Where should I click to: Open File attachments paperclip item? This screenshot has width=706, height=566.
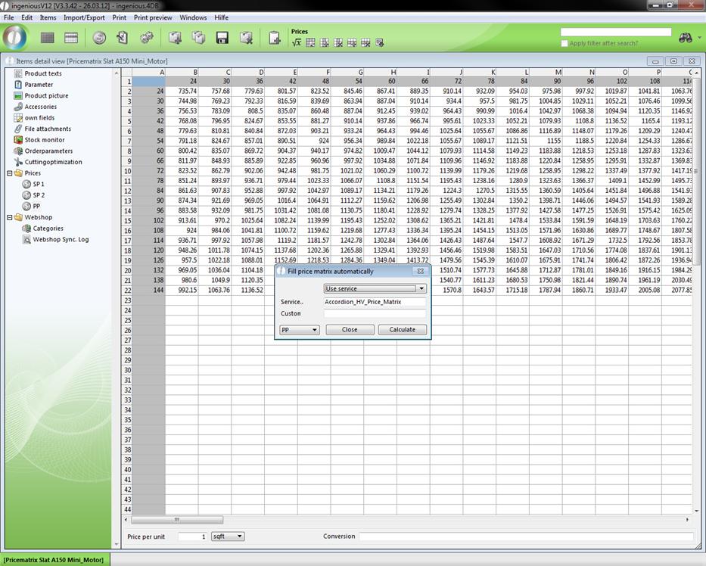pyautogui.click(x=47, y=129)
